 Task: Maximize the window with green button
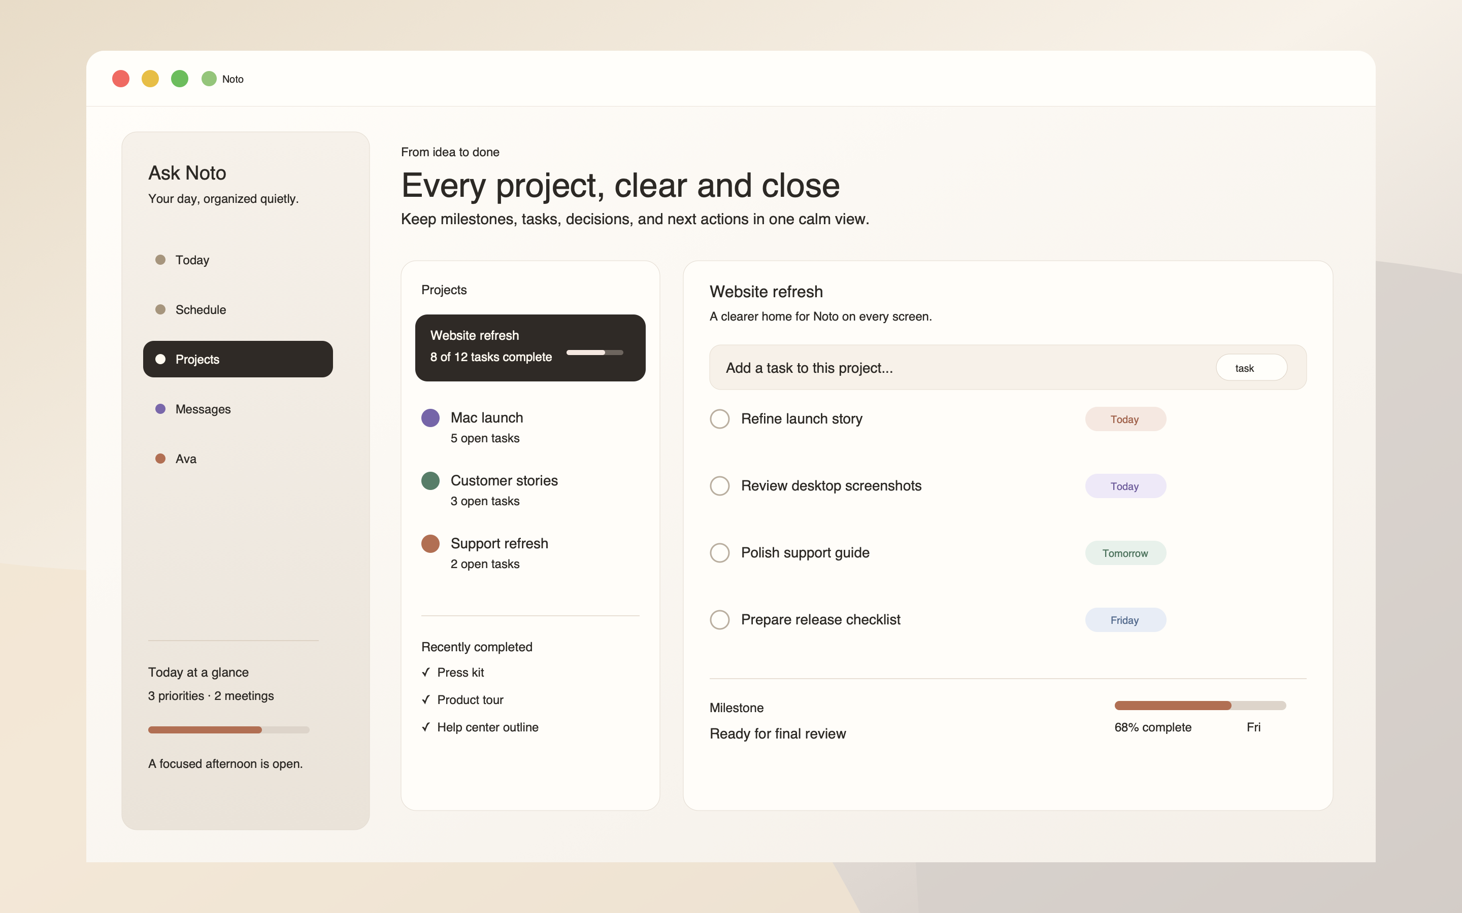click(x=179, y=79)
